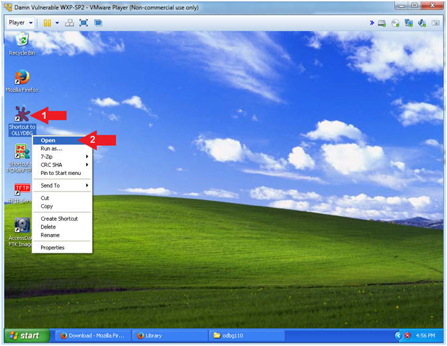Expand hidden tray icons arrow
The height and width of the screenshot is (346, 447).
399,336
